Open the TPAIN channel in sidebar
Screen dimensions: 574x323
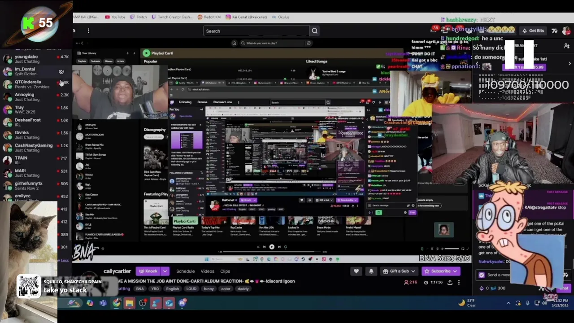point(36,160)
